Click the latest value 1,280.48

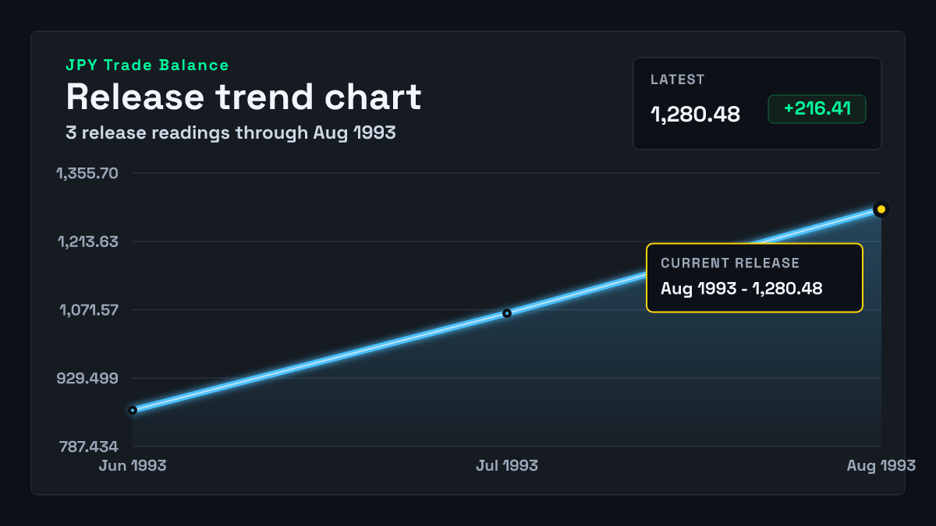coord(696,114)
